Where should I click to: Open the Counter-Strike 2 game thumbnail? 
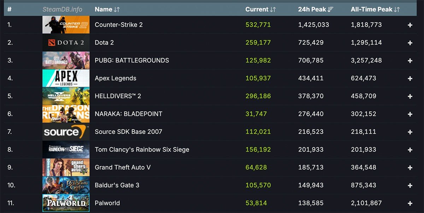pyautogui.click(x=66, y=25)
